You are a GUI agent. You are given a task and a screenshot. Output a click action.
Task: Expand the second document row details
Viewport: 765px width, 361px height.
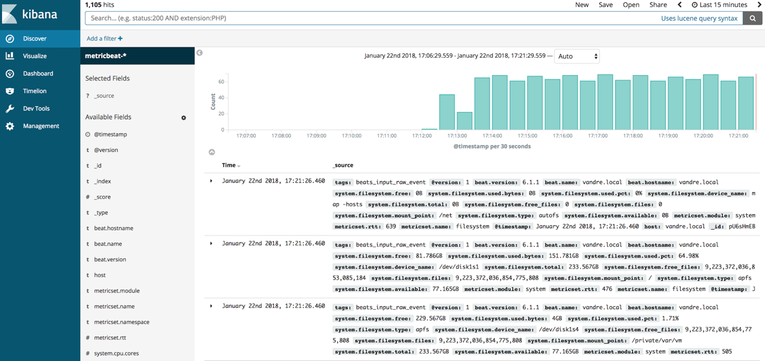click(x=211, y=244)
